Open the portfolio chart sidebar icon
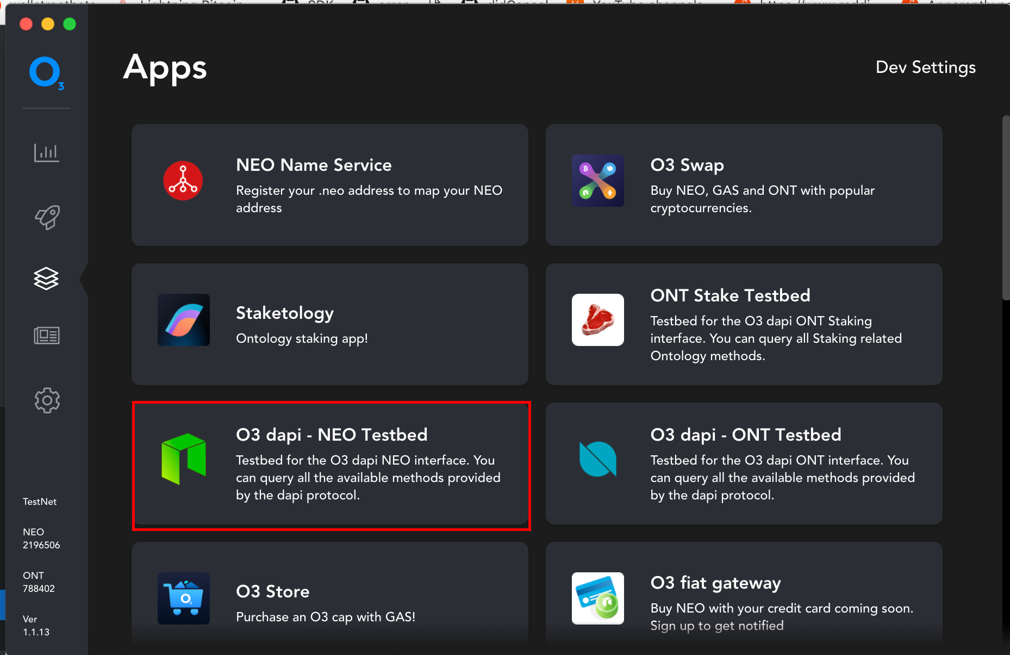Image resolution: width=1010 pixels, height=655 pixels. [x=47, y=152]
